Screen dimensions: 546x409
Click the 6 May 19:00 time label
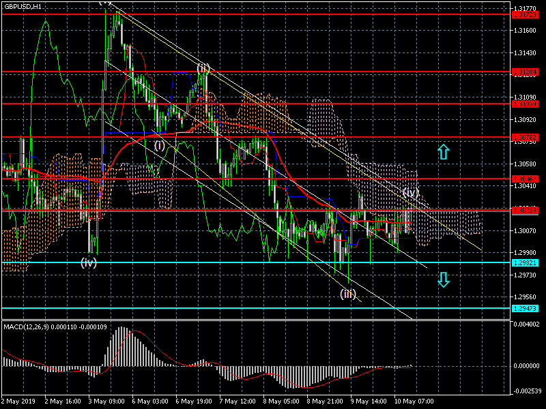click(194, 402)
